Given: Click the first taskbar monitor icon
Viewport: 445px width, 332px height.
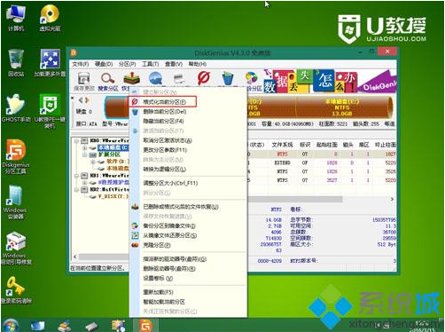Looking at the screenshot, I should click(37, 326).
